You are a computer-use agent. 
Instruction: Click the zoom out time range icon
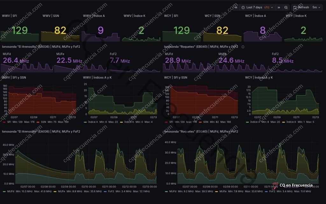(x=286, y=7)
